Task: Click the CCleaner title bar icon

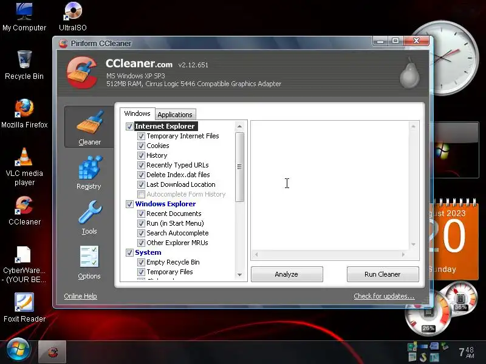Action: coord(63,43)
